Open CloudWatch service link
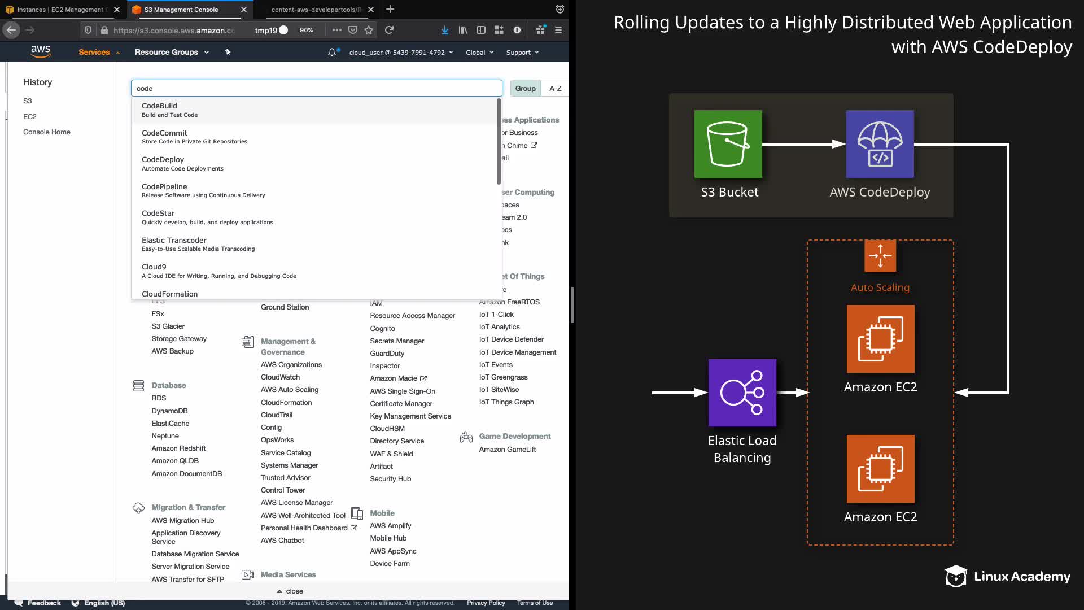This screenshot has height=610, width=1084. pos(280,377)
